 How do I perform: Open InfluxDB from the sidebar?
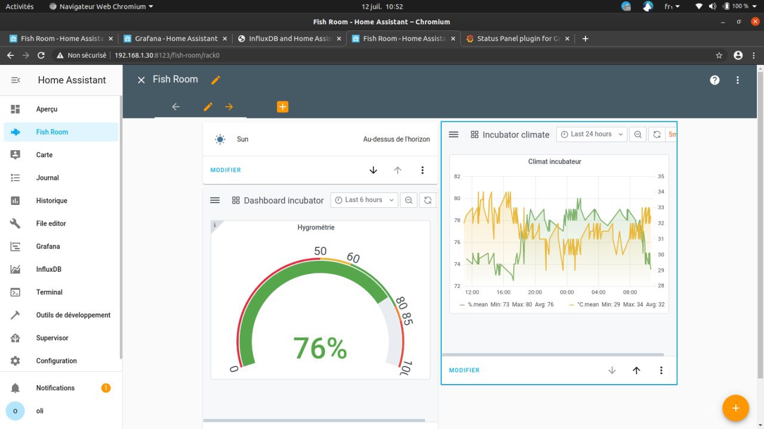coord(48,269)
